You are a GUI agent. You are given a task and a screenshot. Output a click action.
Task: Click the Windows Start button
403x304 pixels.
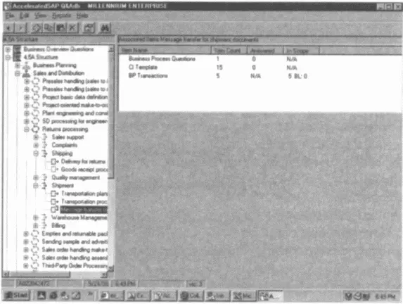coord(17,296)
